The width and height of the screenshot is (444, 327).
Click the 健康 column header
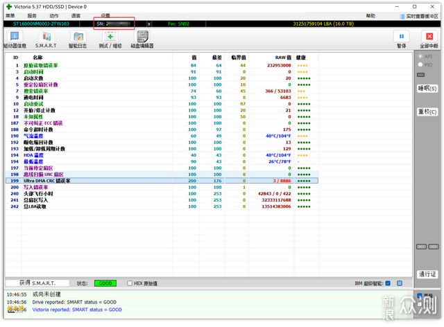301,58
